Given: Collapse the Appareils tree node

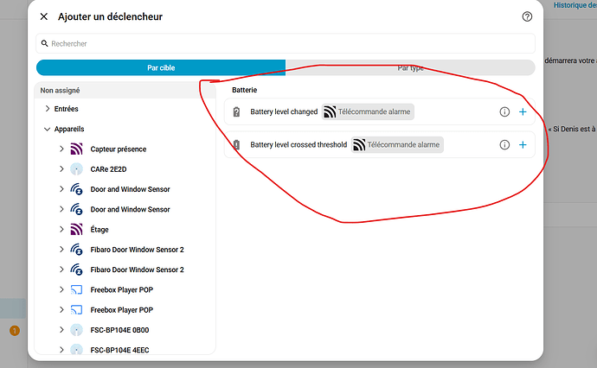Looking at the screenshot, I should [48, 130].
